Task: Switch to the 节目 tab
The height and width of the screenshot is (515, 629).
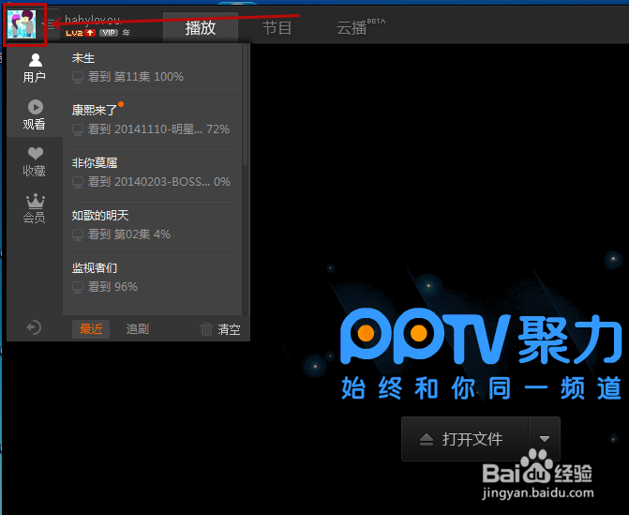Action: click(277, 28)
